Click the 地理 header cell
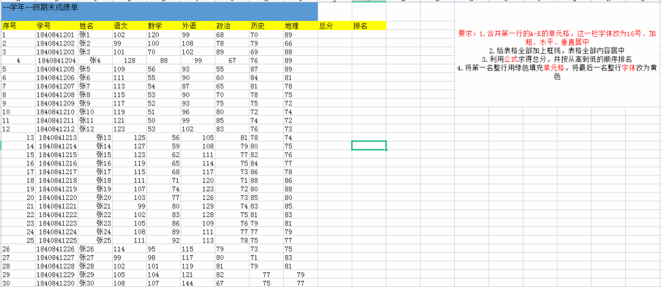This screenshot has width=662, height=287. 300,26
